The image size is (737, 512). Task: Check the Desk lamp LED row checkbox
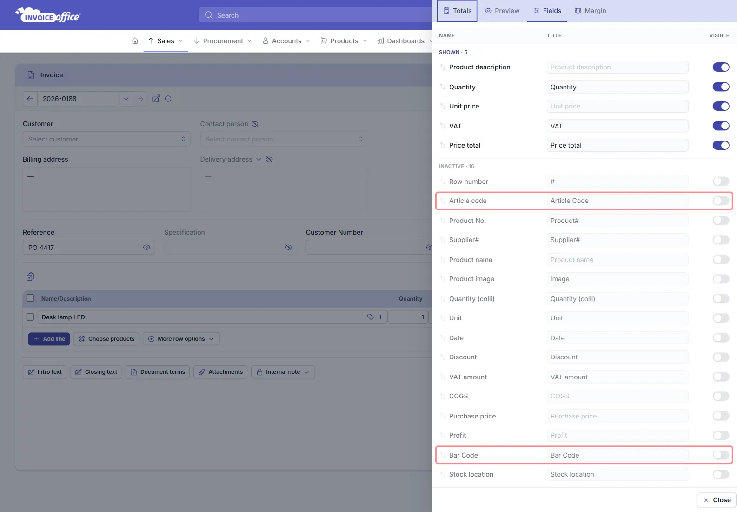pyautogui.click(x=30, y=317)
